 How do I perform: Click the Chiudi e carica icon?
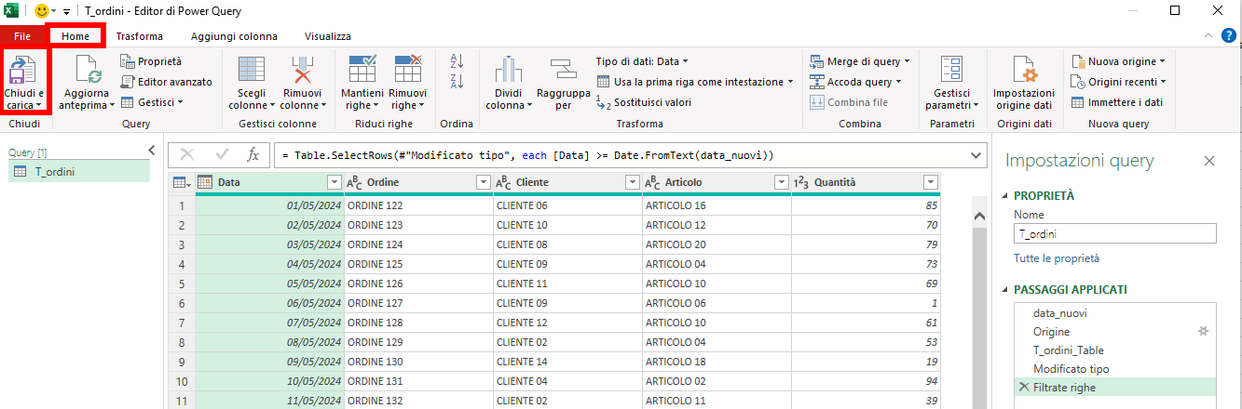coord(23,70)
